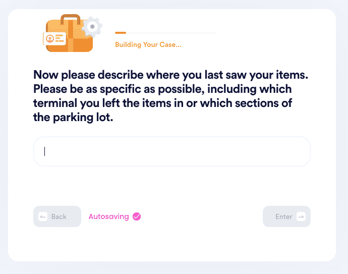348x274 pixels.
Task: Click the left arrow icon in the Back button
Action: click(43, 216)
